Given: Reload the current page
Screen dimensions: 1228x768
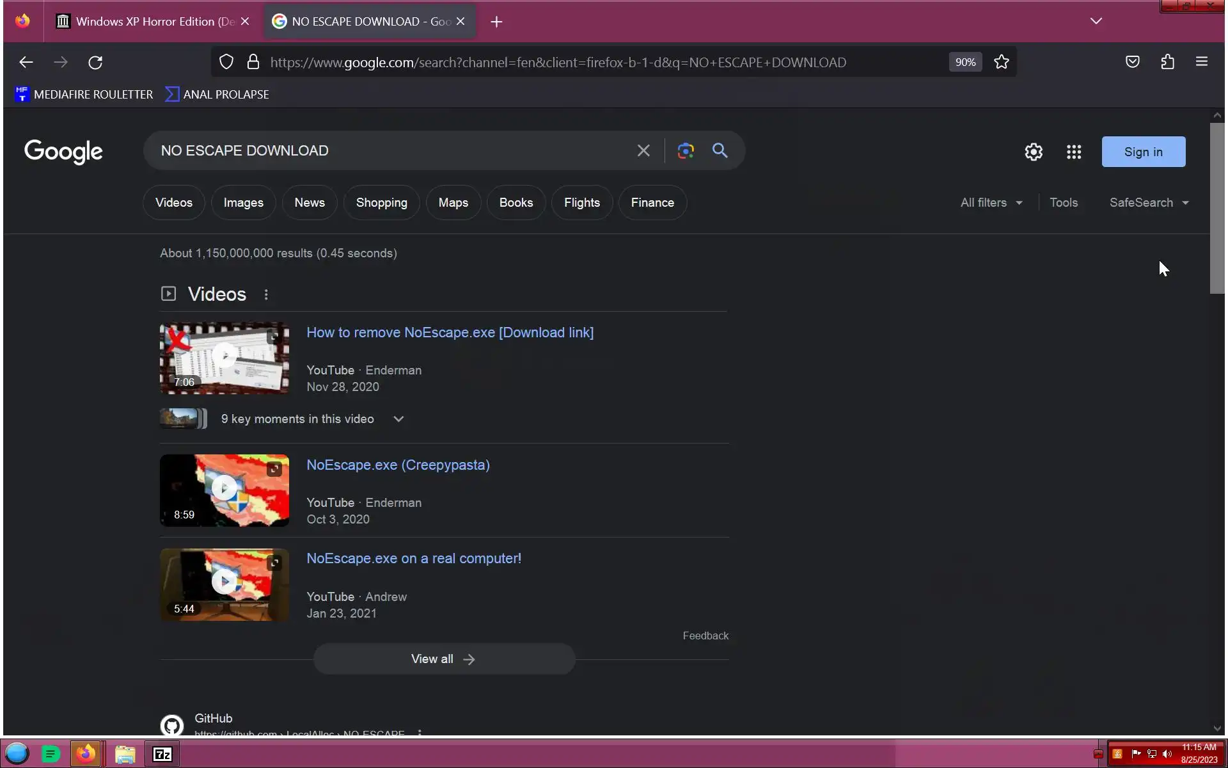Looking at the screenshot, I should [95, 63].
